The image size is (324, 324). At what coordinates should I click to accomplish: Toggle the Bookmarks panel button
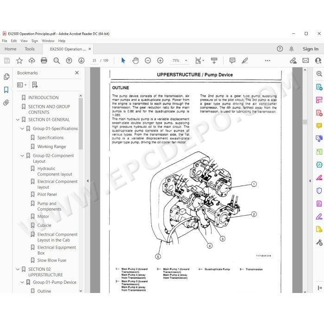[6, 90]
